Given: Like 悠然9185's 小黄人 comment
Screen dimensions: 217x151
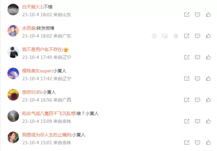Looking at the screenshot, I should point(208,100).
